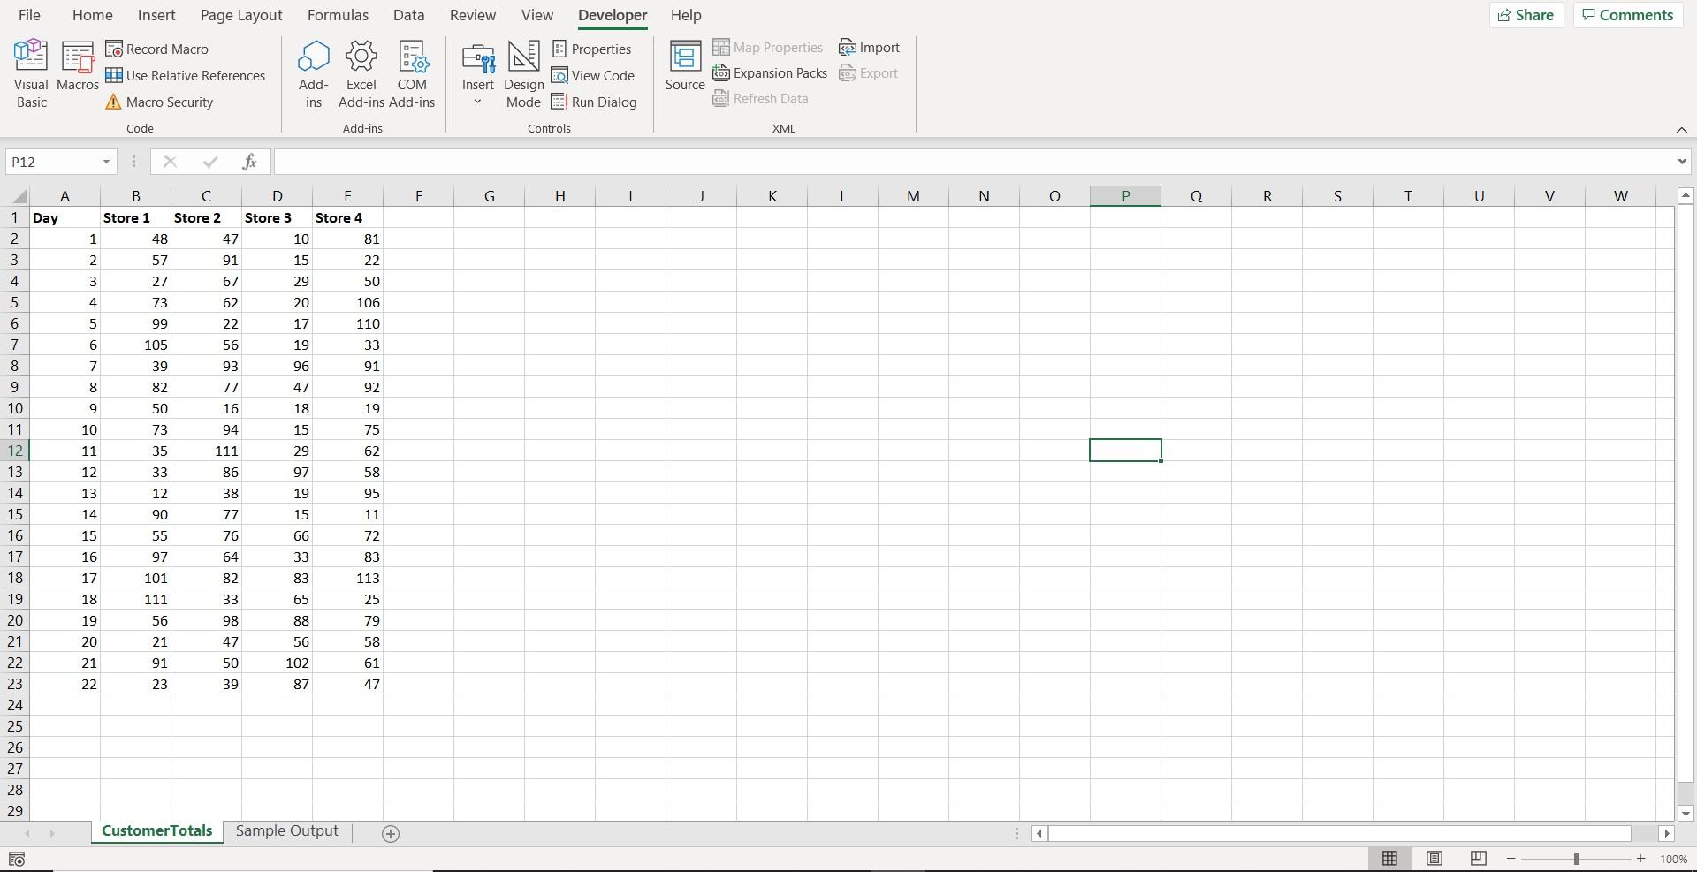Switch to the Formulas ribbon tab
This screenshot has height=872, width=1697.
click(338, 15)
